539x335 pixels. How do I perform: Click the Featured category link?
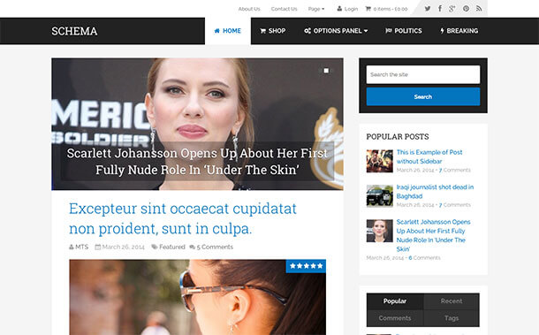point(172,247)
